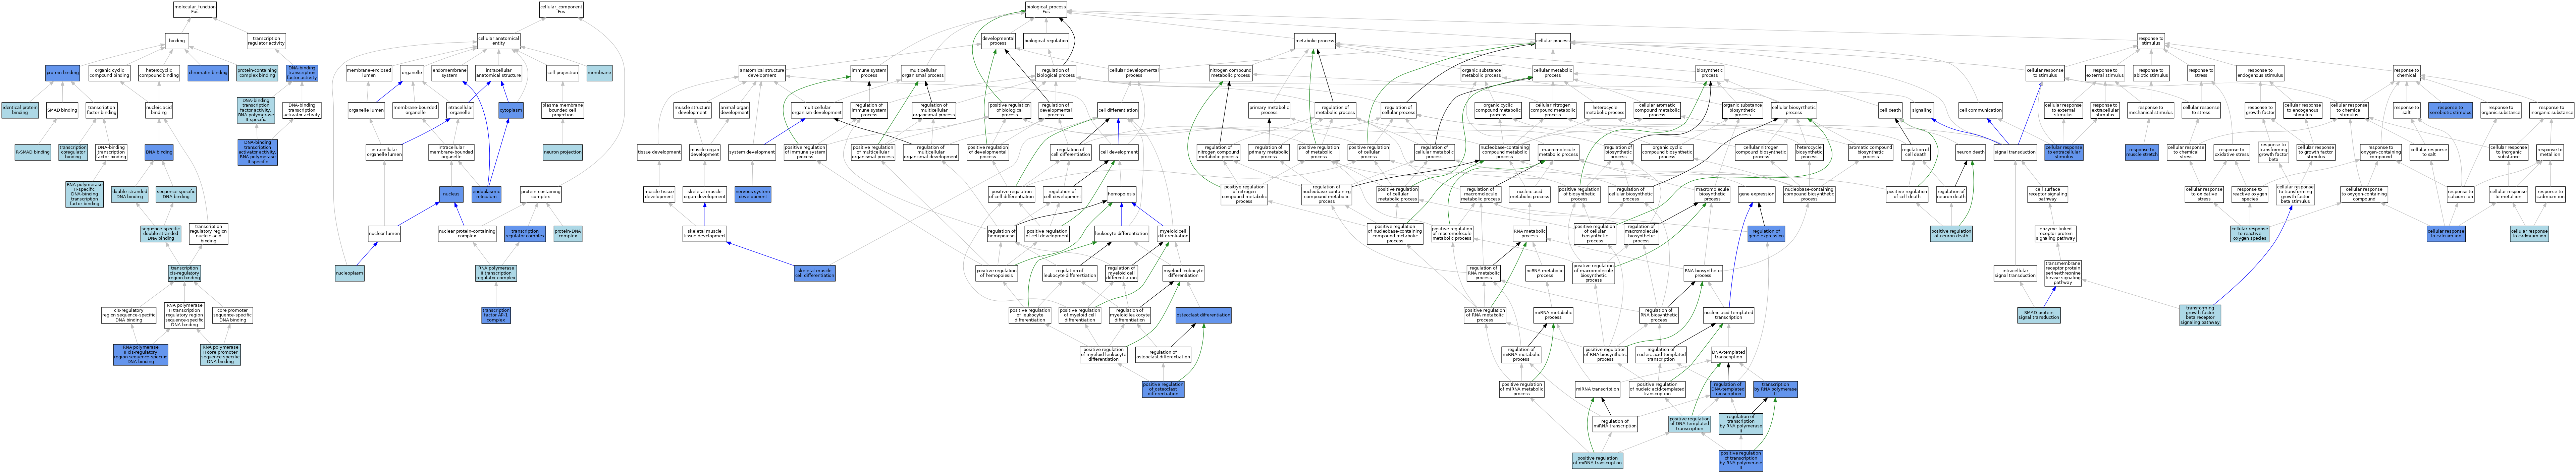
Task: Select the 'nucleoplasm' node
Action: (350, 273)
